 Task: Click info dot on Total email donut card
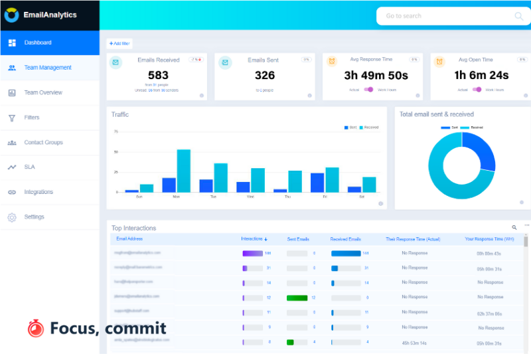pyautogui.click(x=522, y=202)
